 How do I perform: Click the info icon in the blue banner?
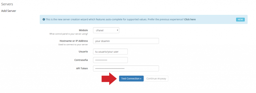(44, 19)
